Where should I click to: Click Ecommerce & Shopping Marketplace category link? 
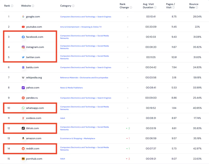click(x=78, y=138)
